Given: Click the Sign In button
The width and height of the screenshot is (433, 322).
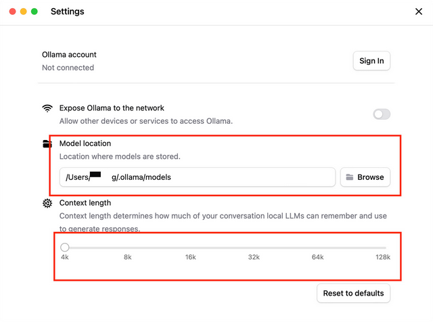Looking at the screenshot, I should 371,61.
